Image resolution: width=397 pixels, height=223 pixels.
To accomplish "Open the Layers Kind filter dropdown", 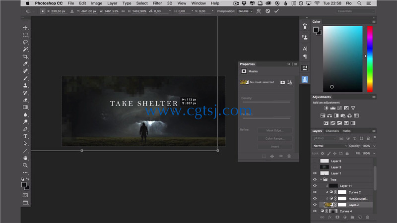I will pyautogui.click(x=325, y=138).
